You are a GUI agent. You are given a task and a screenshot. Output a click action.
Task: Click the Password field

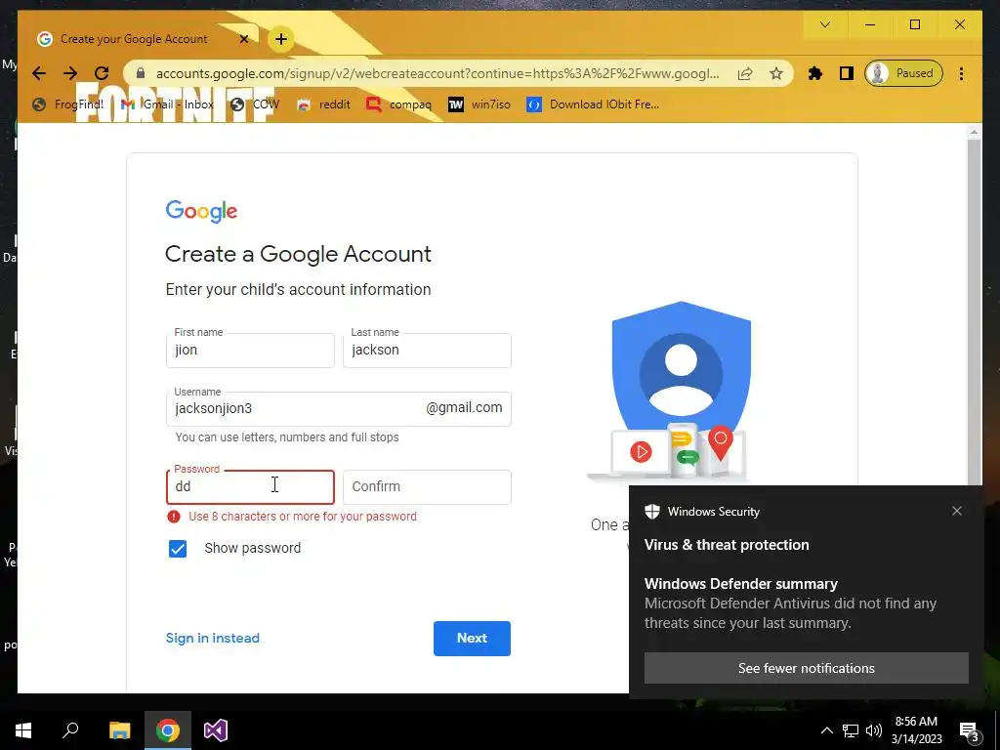click(250, 487)
